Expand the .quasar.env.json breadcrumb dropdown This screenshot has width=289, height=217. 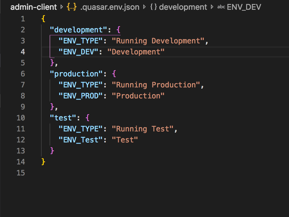pos(111,7)
